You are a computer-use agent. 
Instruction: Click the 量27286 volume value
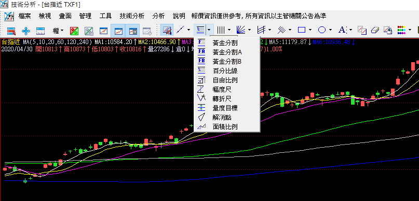(159, 49)
